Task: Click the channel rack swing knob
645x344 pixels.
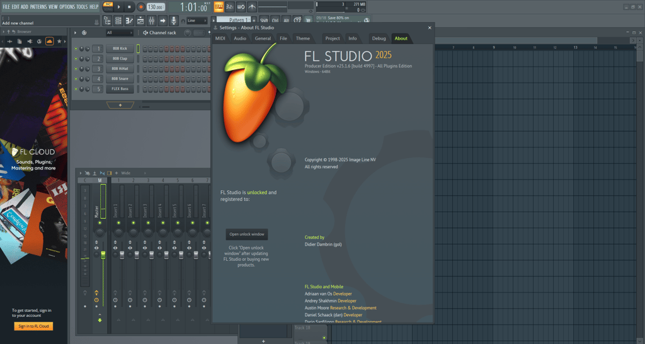Action: tap(188, 33)
